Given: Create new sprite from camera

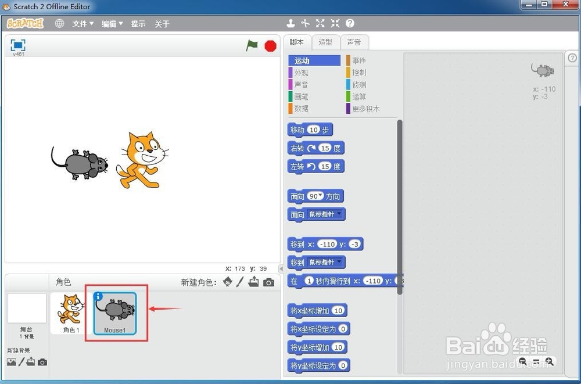Looking at the screenshot, I should coord(268,282).
